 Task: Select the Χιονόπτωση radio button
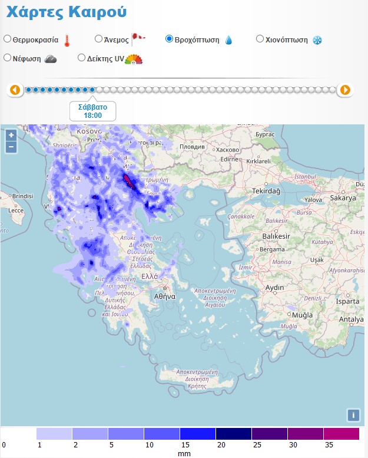pos(260,39)
